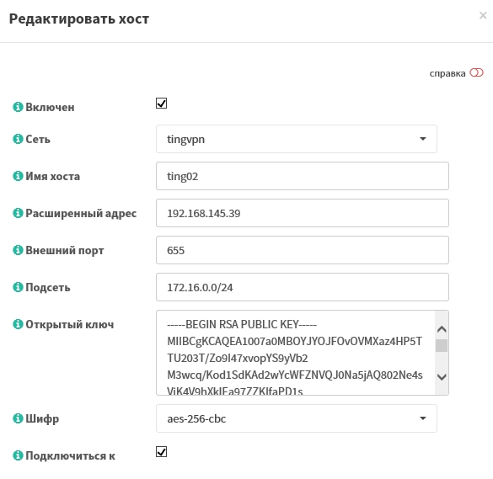Viewport: 493px width, 479px height.
Task: Uncheck the Включен checkbox
Action: pos(161,103)
